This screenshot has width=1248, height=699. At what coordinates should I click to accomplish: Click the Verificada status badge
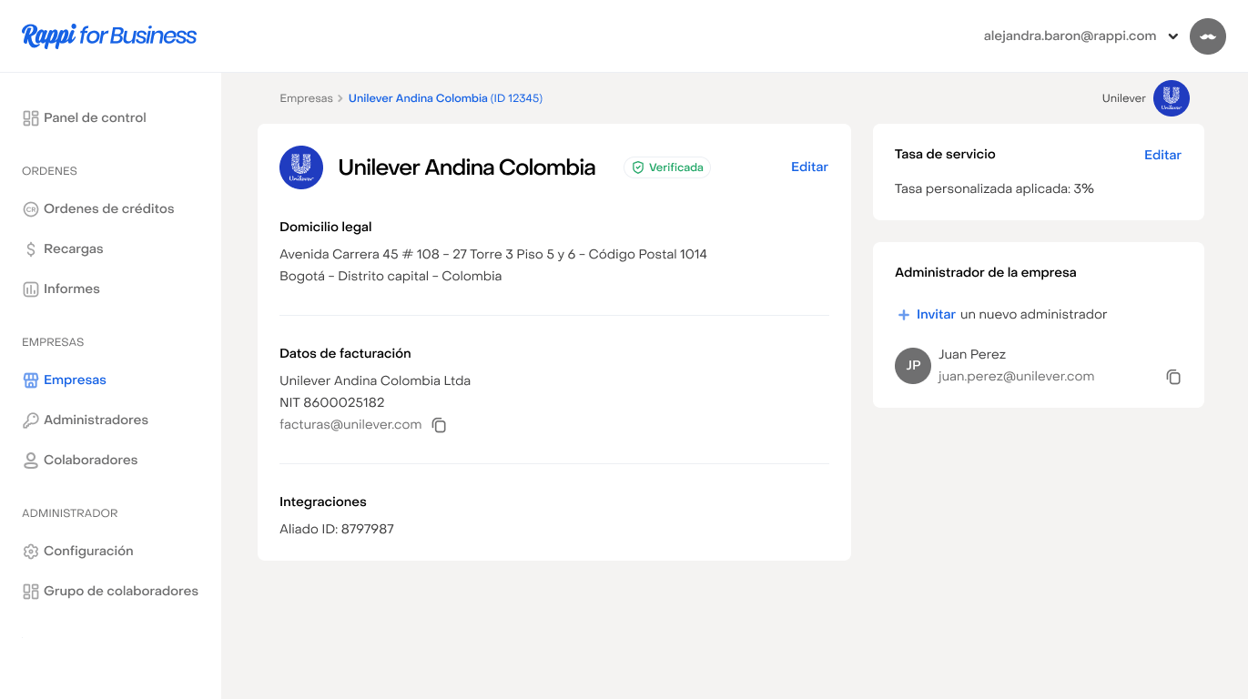pos(667,167)
